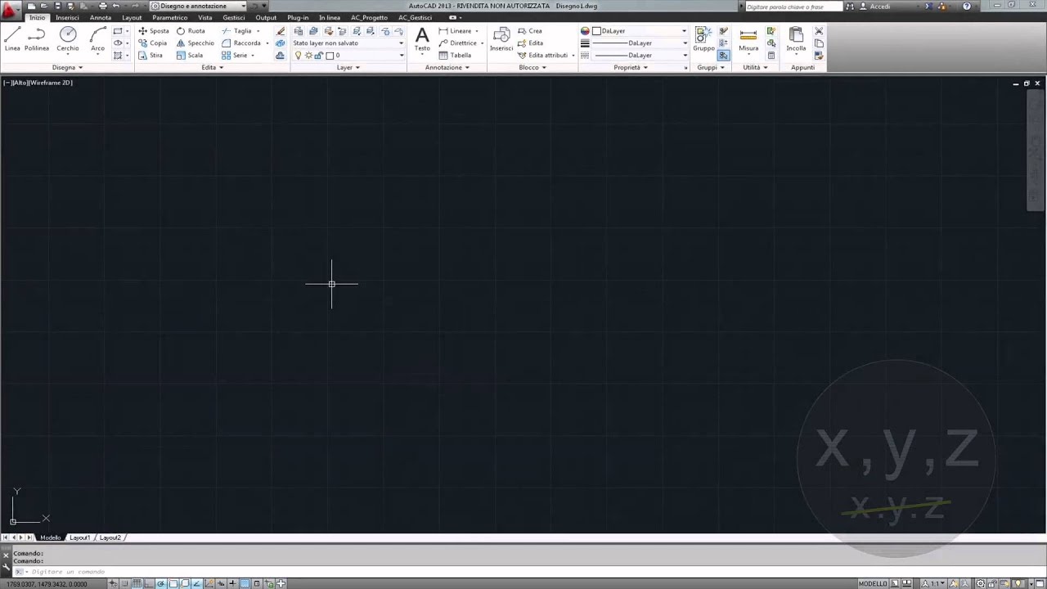Open the DaLayer color dropdown
1047x589 pixels.
click(x=640, y=31)
